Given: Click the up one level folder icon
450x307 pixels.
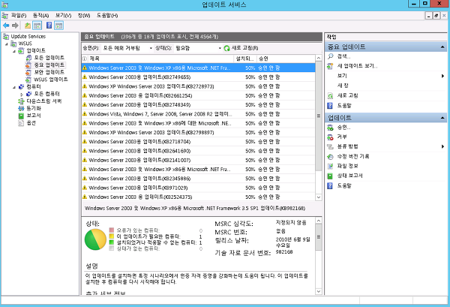Looking at the screenshot, I should pyautogui.click(x=28, y=26).
